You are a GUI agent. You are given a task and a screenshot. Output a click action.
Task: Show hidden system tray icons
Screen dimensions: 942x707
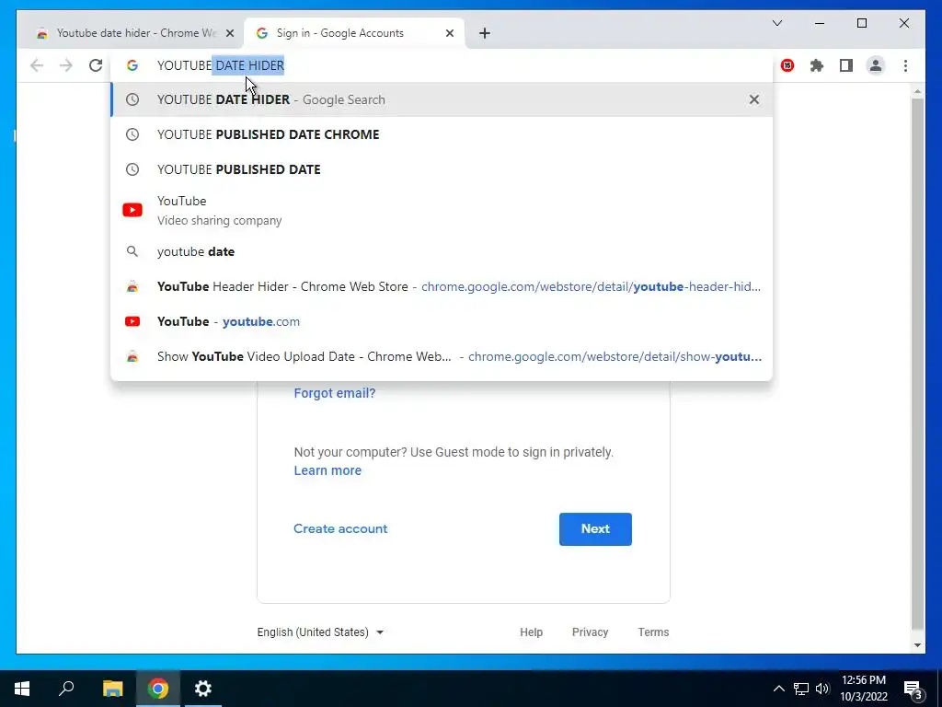(x=778, y=689)
